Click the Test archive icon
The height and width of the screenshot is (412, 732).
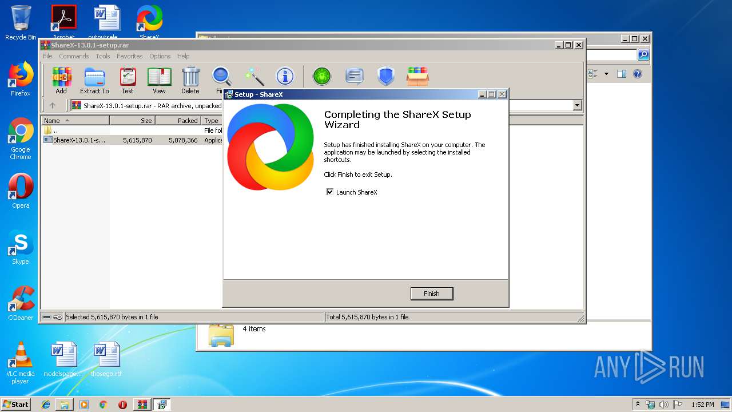click(x=128, y=80)
